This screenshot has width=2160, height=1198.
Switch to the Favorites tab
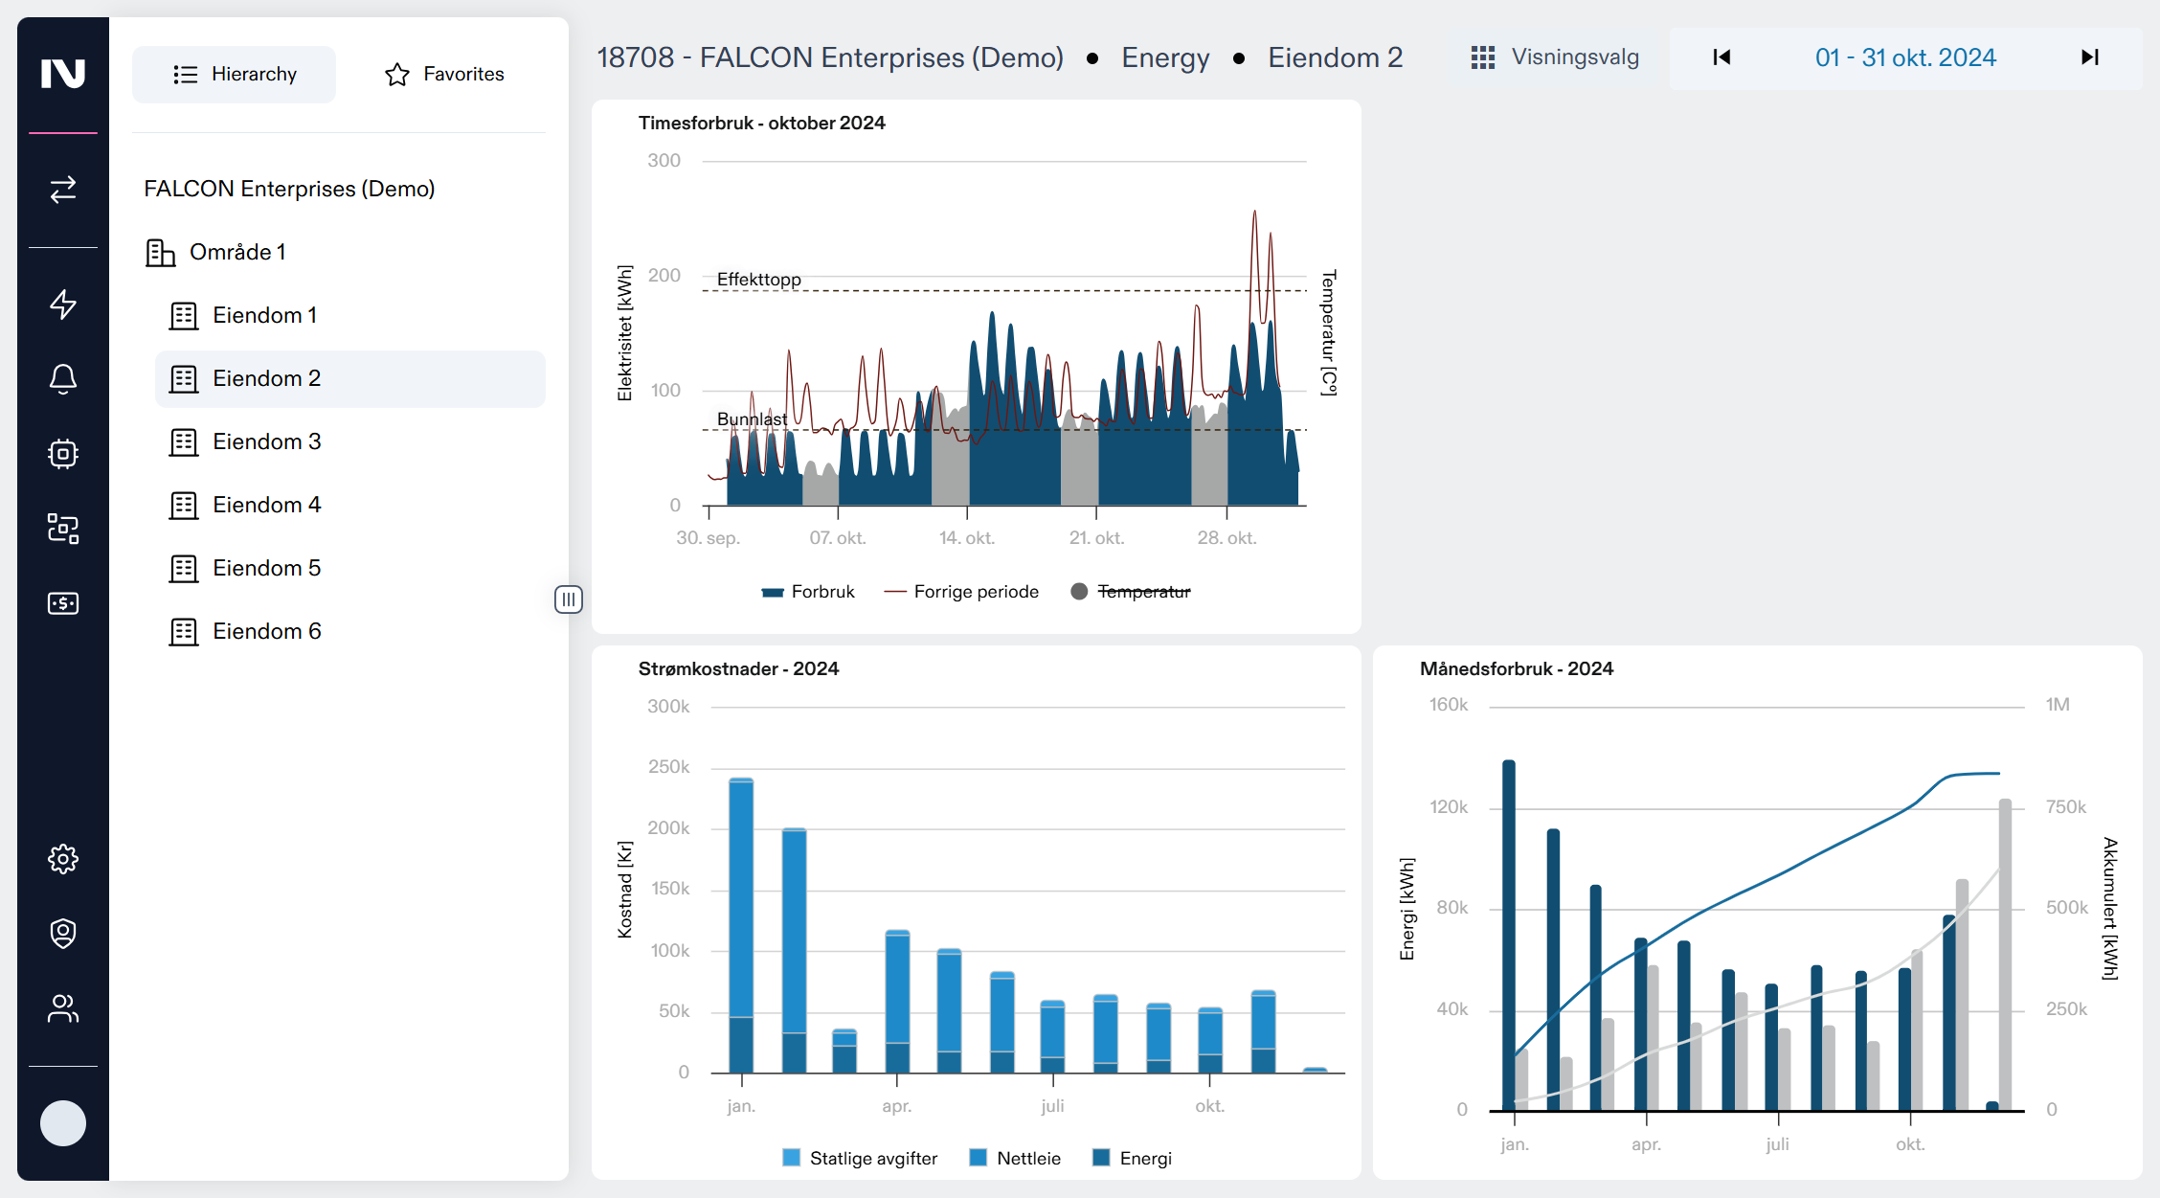tap(444, 74)
